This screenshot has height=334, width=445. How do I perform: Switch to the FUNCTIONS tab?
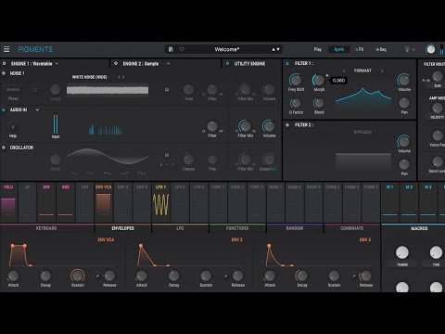(237, 228)
